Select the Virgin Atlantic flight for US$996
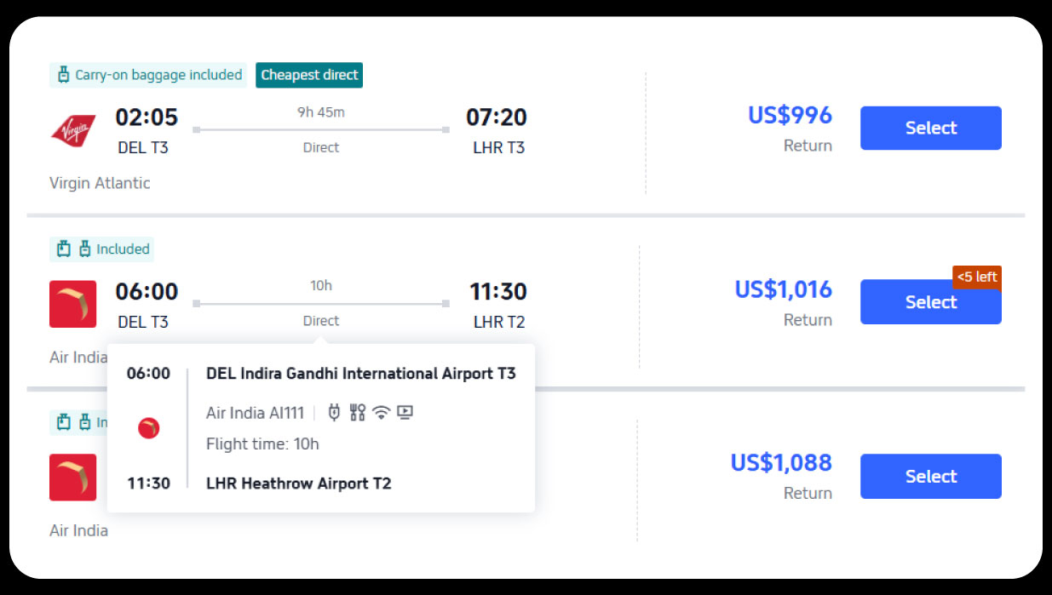Viewport: 1052px width, 595px height. [x=930, y=128]
